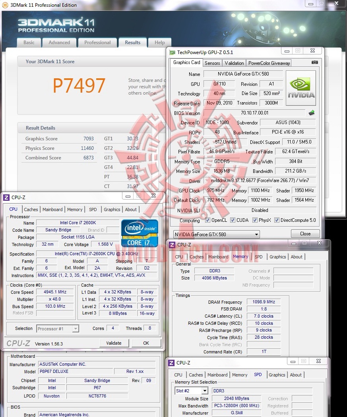Click the Physics Score value 11460
Screen dimensions: 347x417
[87, 148]
